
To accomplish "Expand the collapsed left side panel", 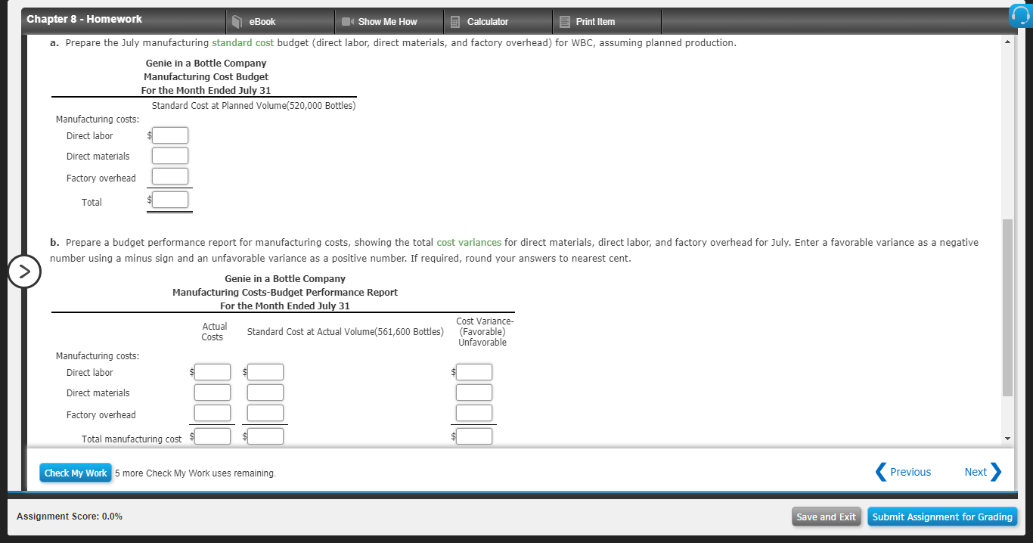I will pos(24,271).
